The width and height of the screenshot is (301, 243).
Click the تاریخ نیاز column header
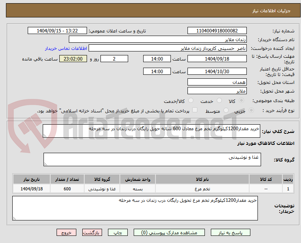[32, 179]
